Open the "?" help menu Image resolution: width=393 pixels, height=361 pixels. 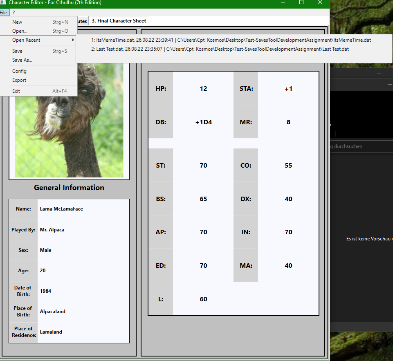click(x=13, y=13)
